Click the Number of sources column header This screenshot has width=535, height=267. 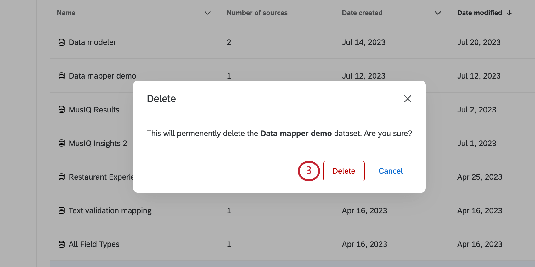(257, 13)
